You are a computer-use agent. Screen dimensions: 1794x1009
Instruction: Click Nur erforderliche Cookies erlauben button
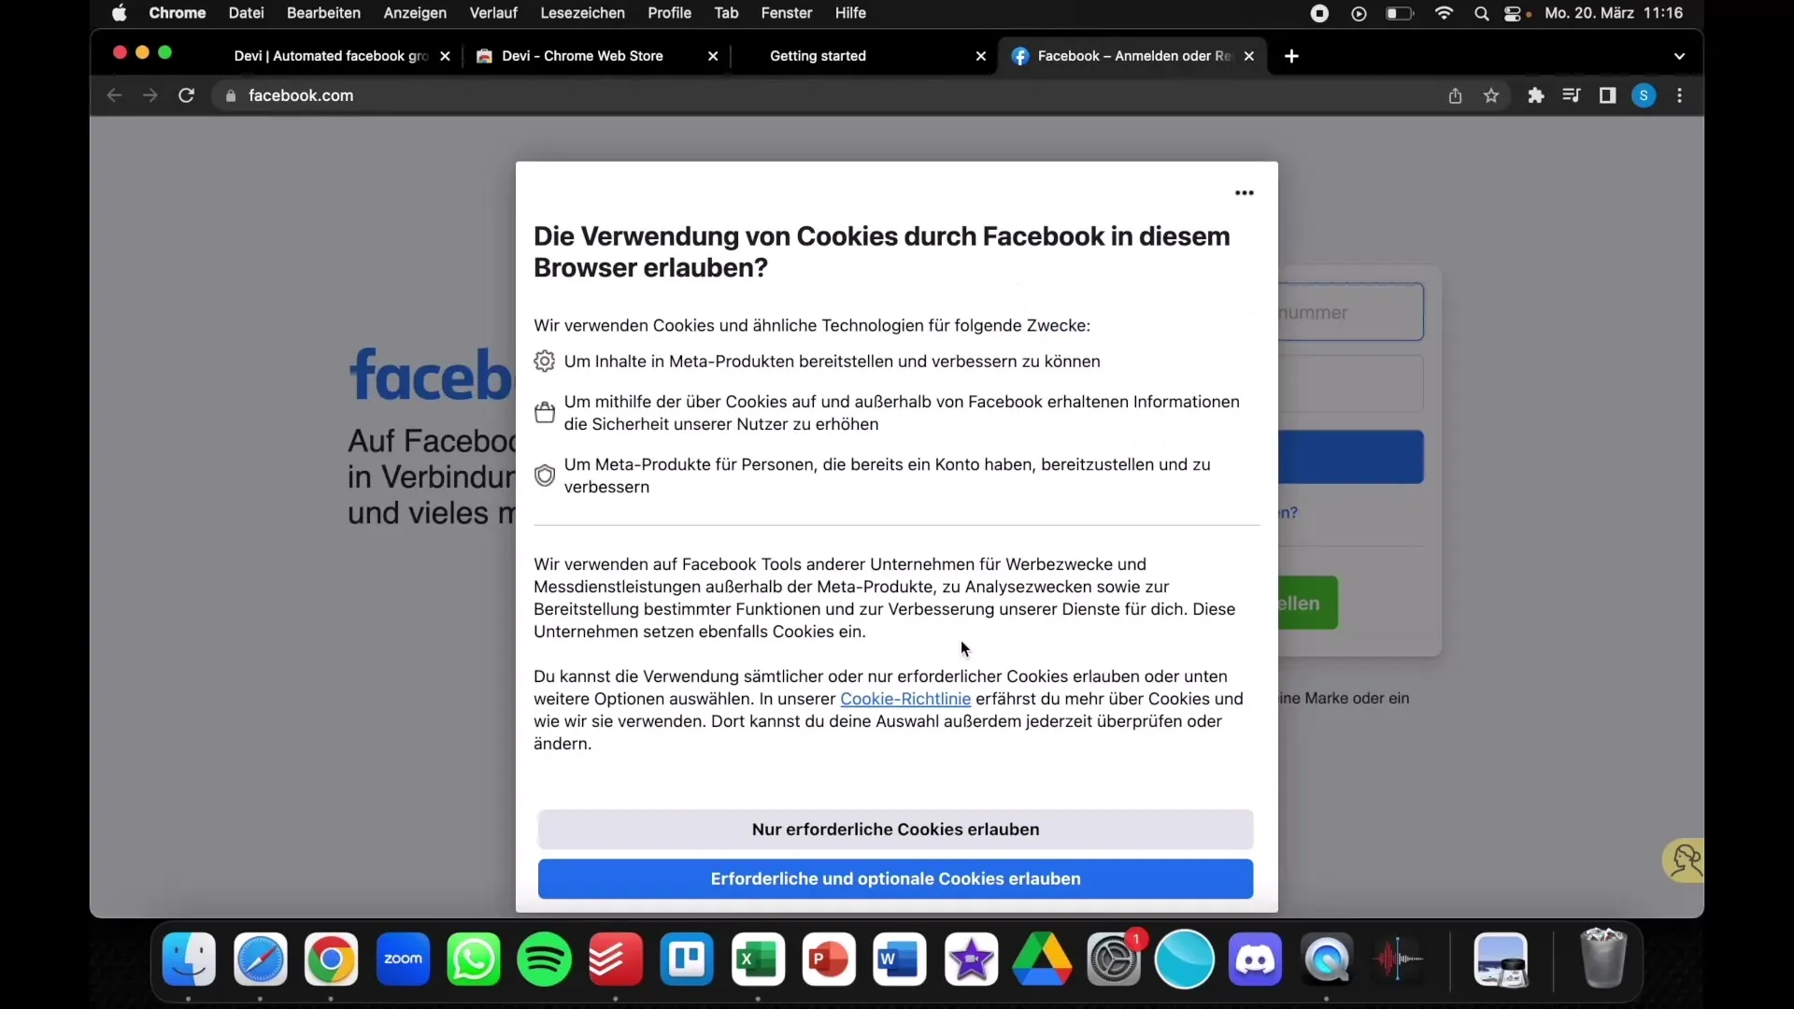point(897,829)
